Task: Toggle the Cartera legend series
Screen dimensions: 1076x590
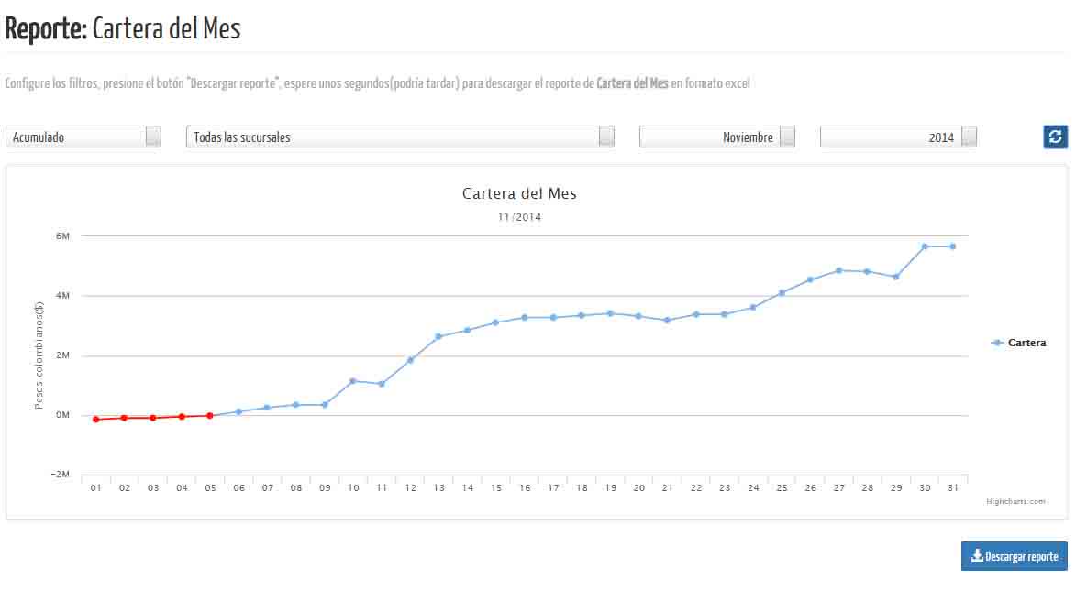Action: 1019,343
